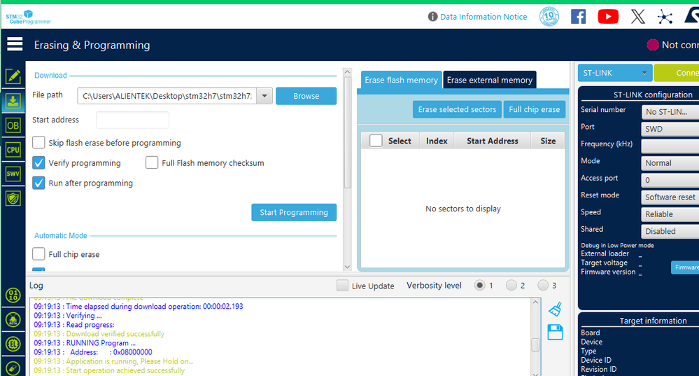Viewport: 699px width, 376px height.
Task: Save the log with the floppy icon
Action: [555, 333]
